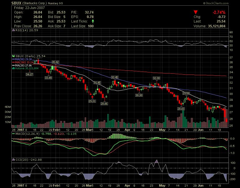The width and height of the screenshot is (240, 188).
Task: Click the -2.74% percent change
Action: tap(219, 12)
